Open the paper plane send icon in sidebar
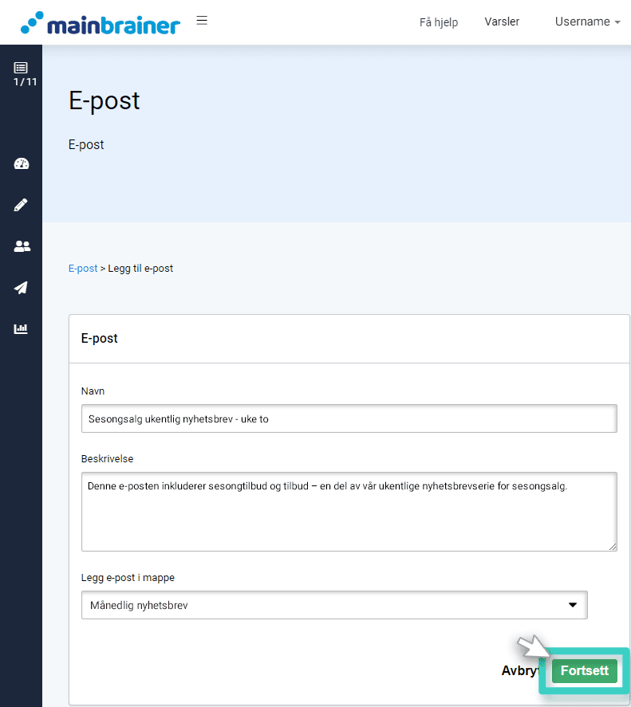 (x=21, y=287)
